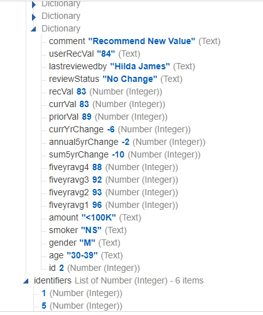Select the fiveyravg1 96 row
The height and width of the screenshot is (315, 263).
114,205
